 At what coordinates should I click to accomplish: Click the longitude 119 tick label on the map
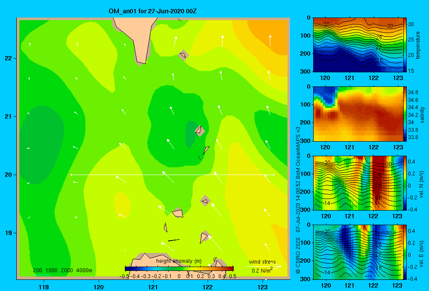44,287
